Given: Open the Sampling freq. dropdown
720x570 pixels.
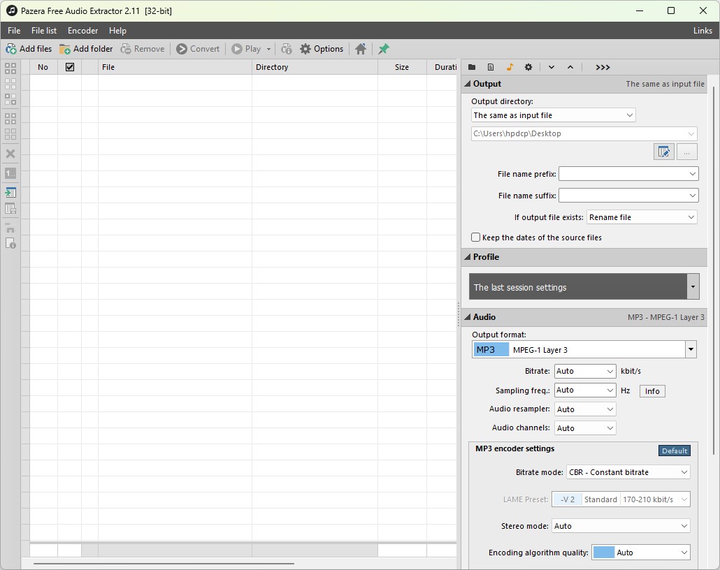Looking at the screenshot, I should [x=585, y=390].
